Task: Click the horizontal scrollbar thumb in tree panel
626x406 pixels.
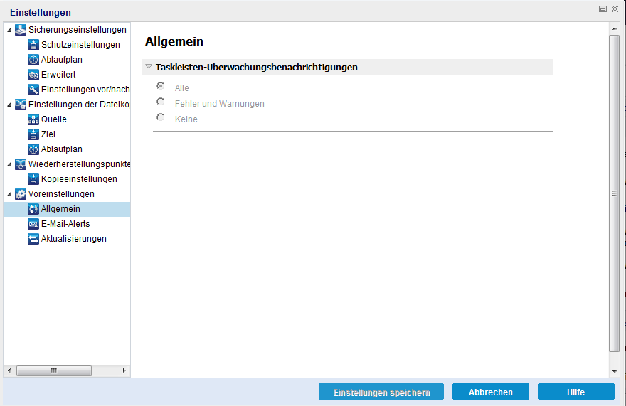Action: pos(54,371)
